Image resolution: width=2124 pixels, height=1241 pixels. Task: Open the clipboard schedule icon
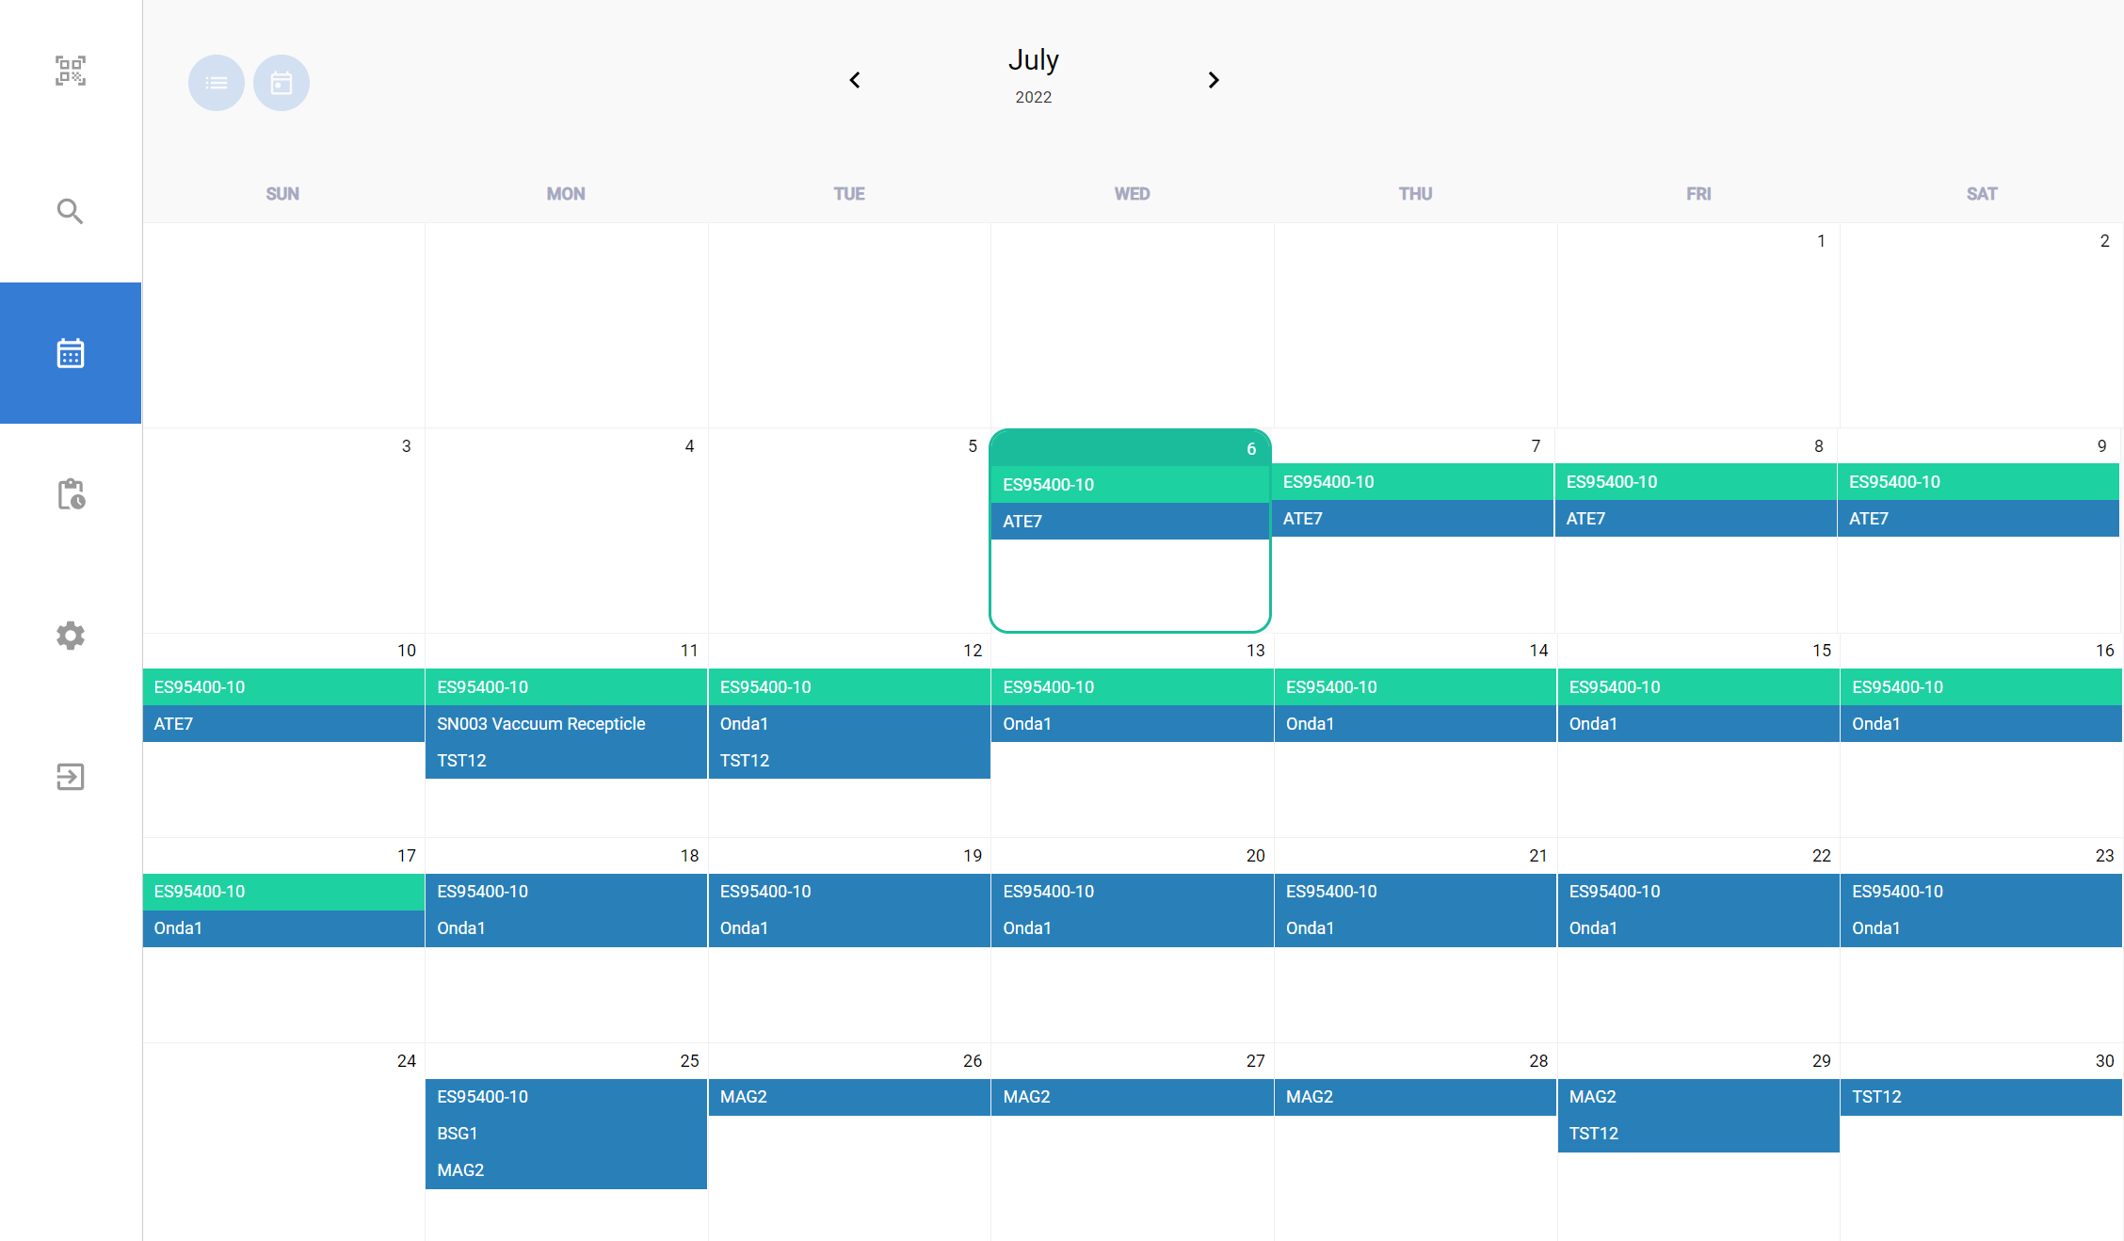click(71, 494)
